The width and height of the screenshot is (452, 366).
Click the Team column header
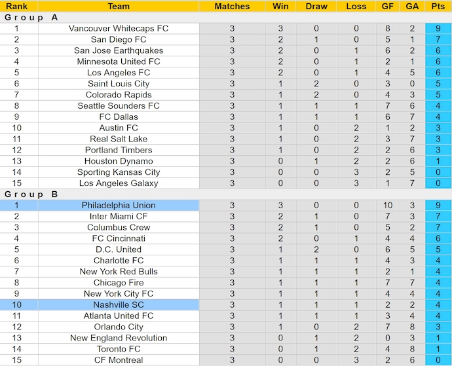[x=119, y=6]
